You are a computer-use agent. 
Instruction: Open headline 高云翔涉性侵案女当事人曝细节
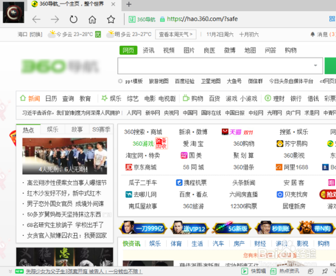(x=67, y=183)
